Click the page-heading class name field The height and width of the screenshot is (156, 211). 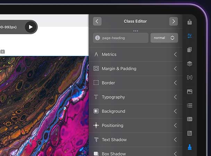[121, 38]
